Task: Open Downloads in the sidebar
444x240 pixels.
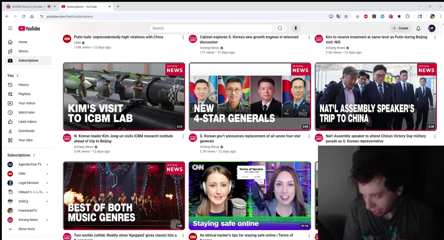Action: [x=29, y=131]
